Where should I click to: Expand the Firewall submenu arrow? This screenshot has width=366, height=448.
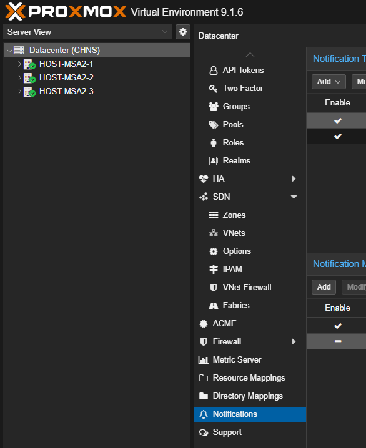click(294, 342)
